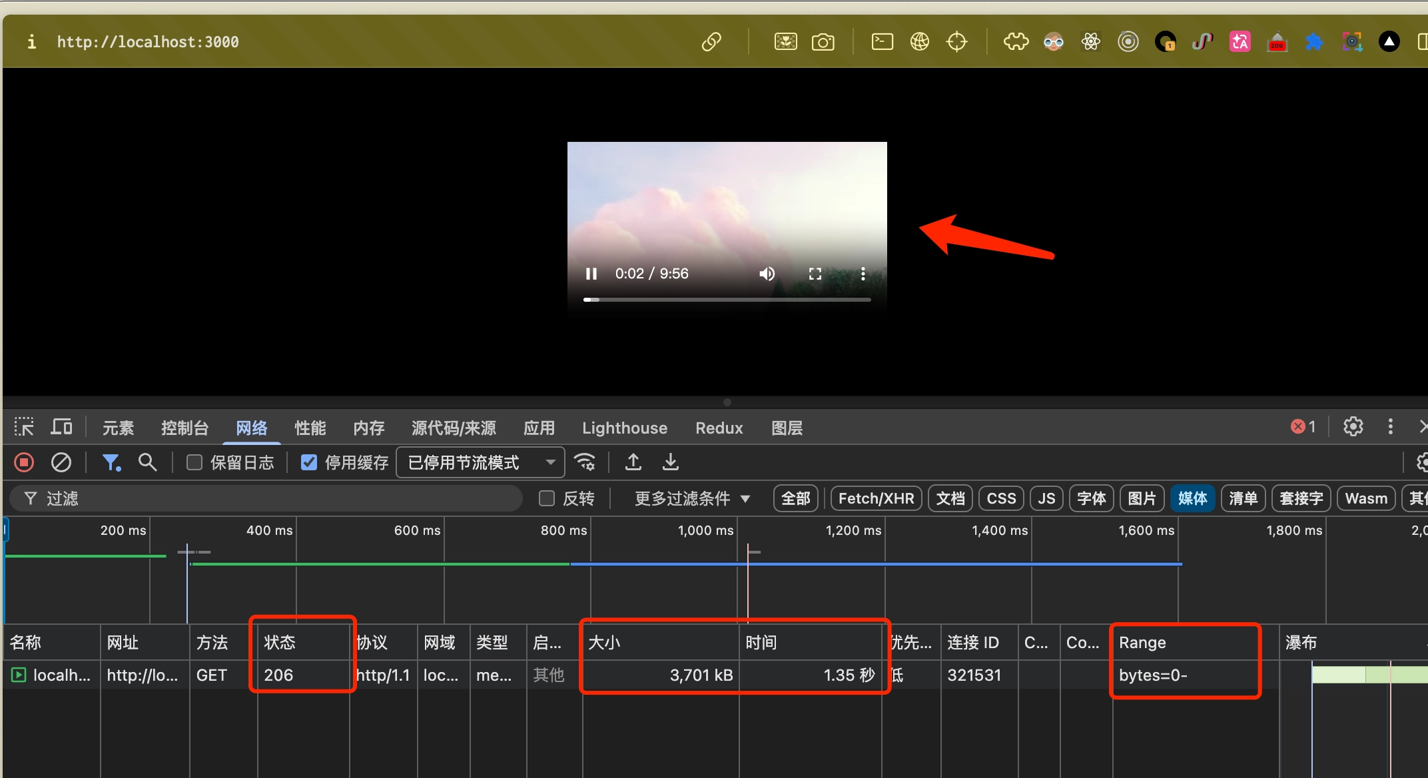This screenshot has height=778, width=1428.
Task: Switch to the 控制台 tab
Action: (x=184, y=428)
